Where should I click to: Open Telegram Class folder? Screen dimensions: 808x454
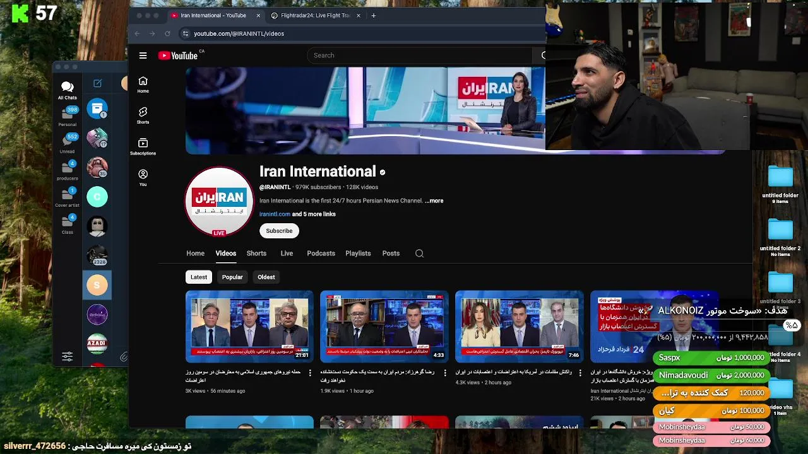(x=68, y=224)
